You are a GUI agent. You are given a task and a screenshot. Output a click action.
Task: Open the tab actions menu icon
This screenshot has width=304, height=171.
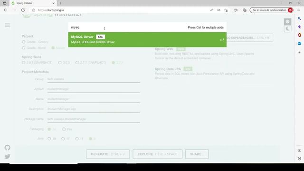(5, 3)
